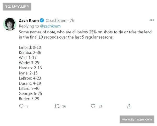
Task: Click the retweet count 16
Action: coord(64,106)
